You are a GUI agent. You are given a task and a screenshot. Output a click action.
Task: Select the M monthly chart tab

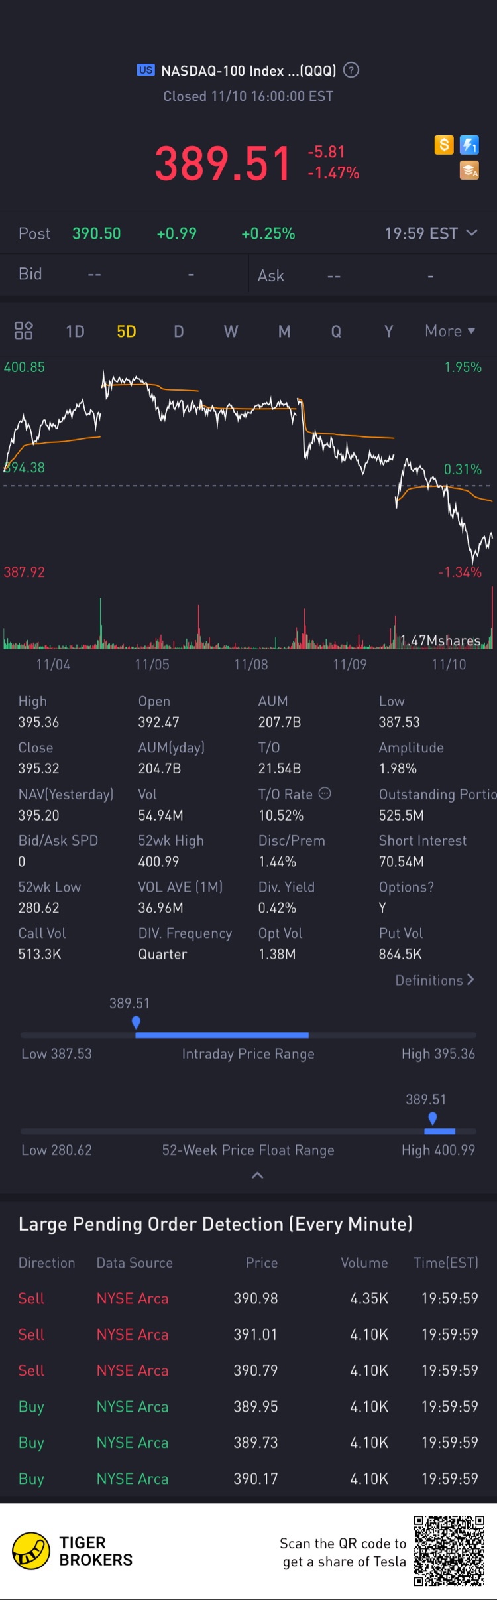284,331
